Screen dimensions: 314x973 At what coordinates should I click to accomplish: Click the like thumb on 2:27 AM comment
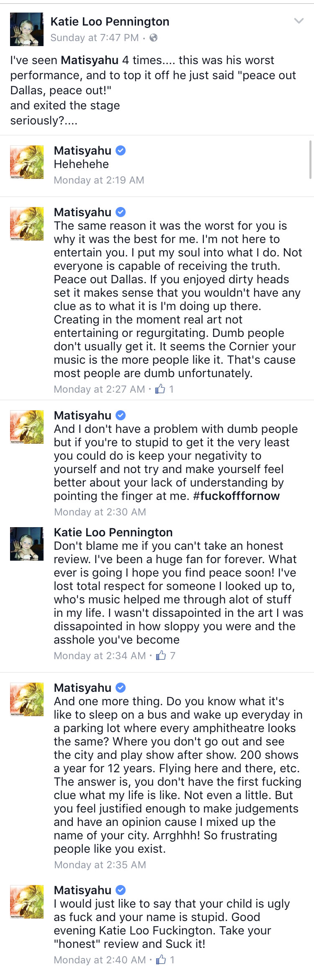(x=160, y=389)
